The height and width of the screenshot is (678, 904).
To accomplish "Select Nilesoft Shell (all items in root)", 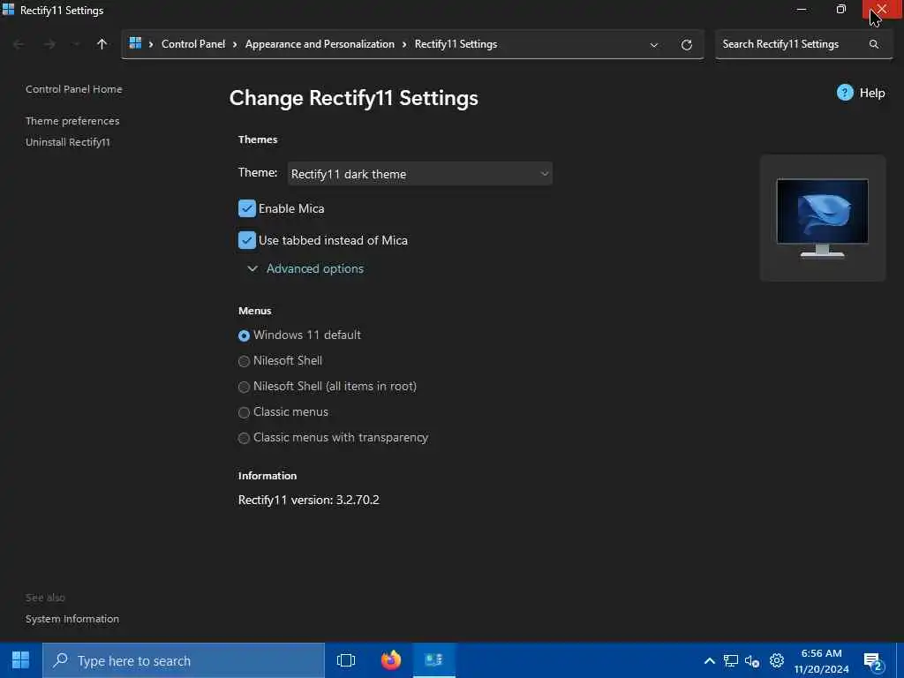I will 244,387.
